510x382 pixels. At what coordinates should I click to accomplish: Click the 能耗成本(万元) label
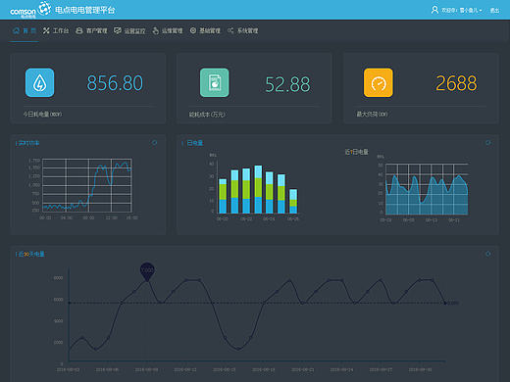(x=207, y=115)
